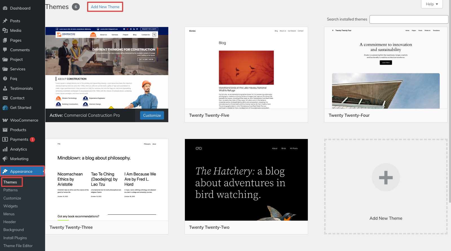Image resolution: width=451 pixels, height=251 pixels.
Task: Click the WooCommerce logo icon
Action: (x=5, y=120)
